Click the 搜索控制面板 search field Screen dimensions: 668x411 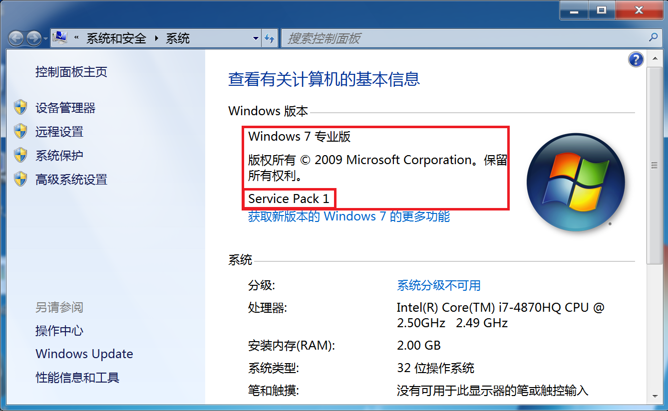click(x=465, y=38)
